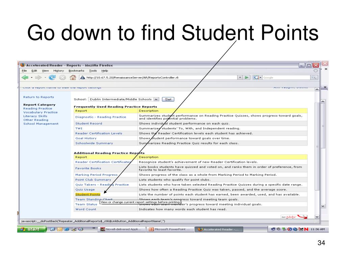Expand the School selection dropdown
Screen dimensions: 346x260
pos(156,99)
